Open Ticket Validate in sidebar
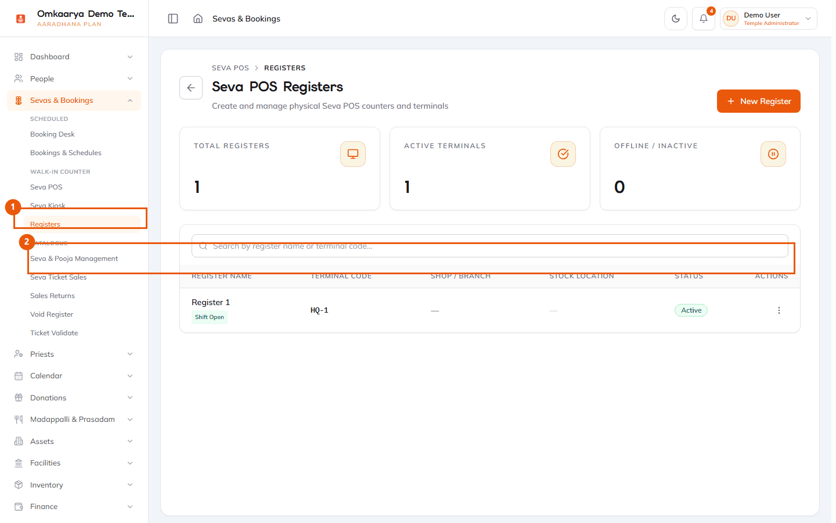 coord(54,333)
